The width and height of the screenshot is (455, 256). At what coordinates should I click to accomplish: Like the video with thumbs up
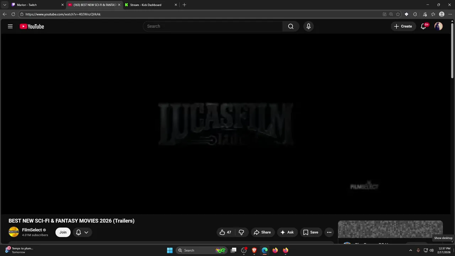click(x=226, y=232)
